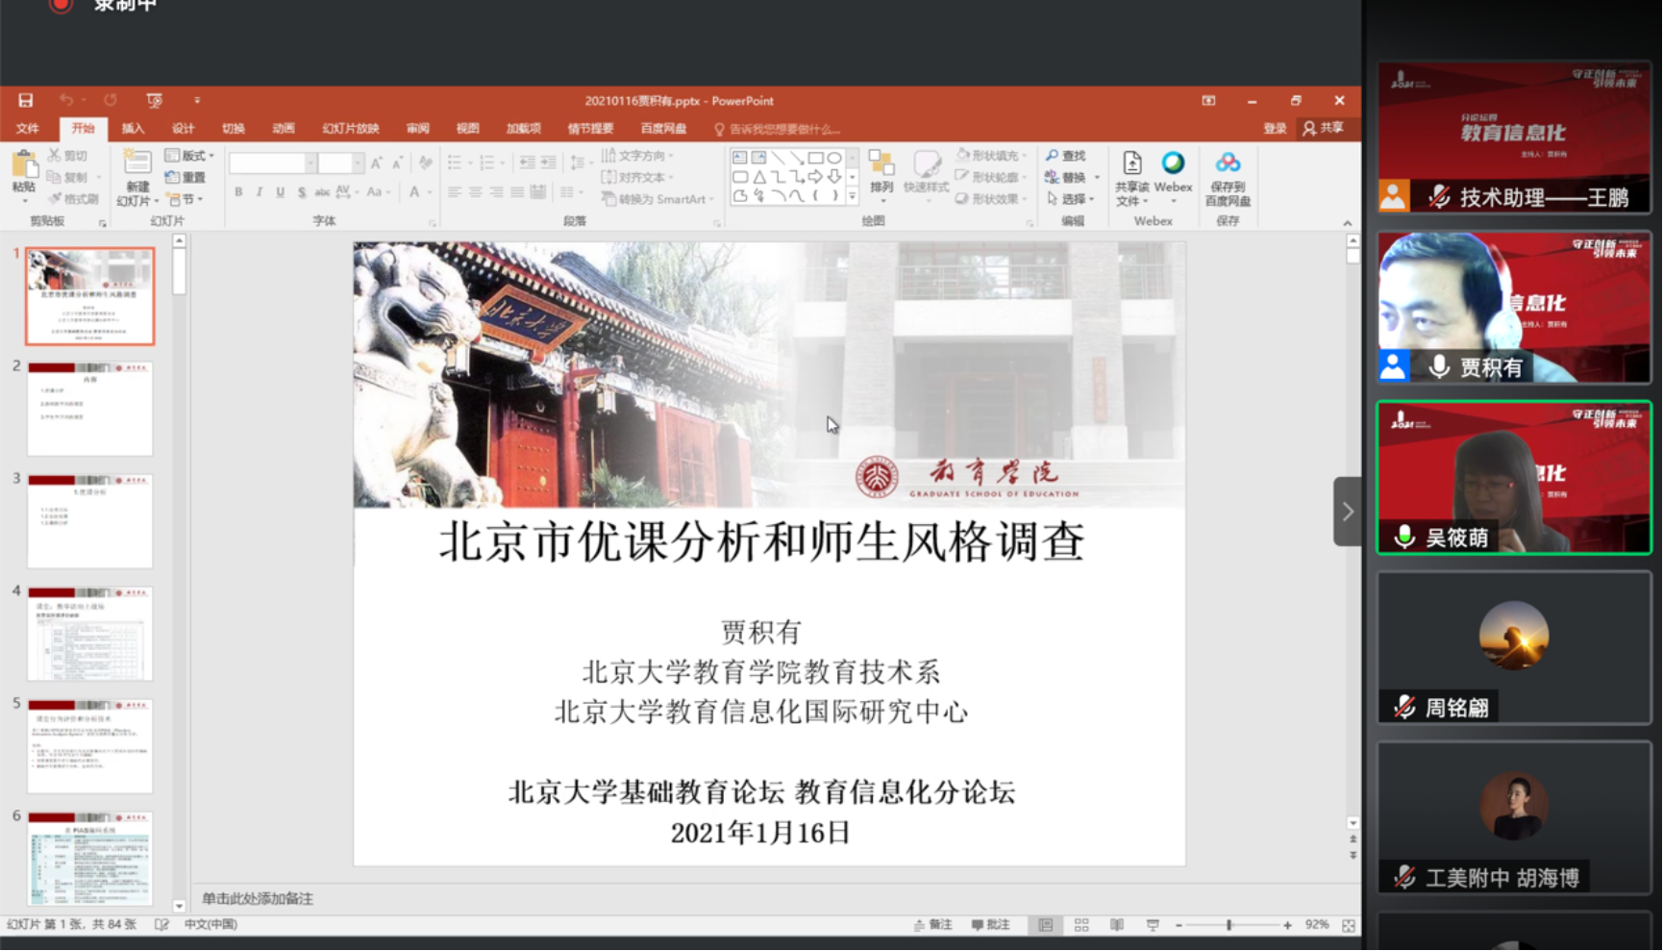Adjust the zoom slider handle
Viewport: 1663px width, 951px height.
tap(1229, 925)
